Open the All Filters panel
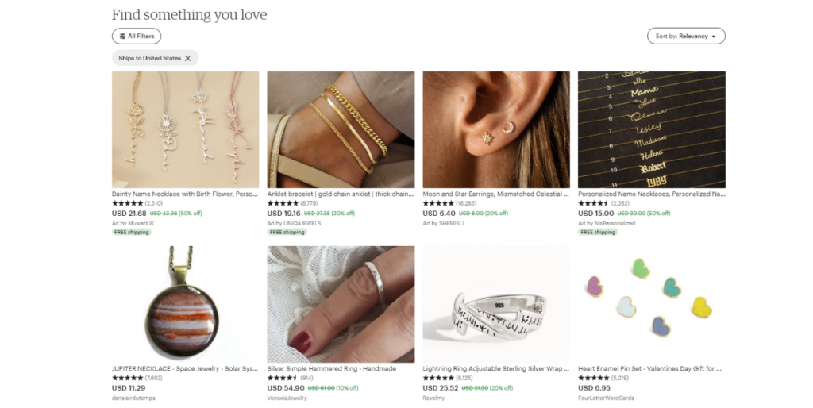The width and height of the screenshot is (813, 408). (137, 36)
